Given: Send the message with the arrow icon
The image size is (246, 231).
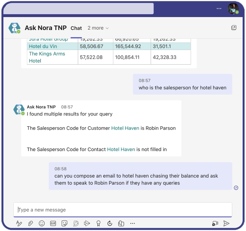Looking at the screenshot, I should click(226, 223).
